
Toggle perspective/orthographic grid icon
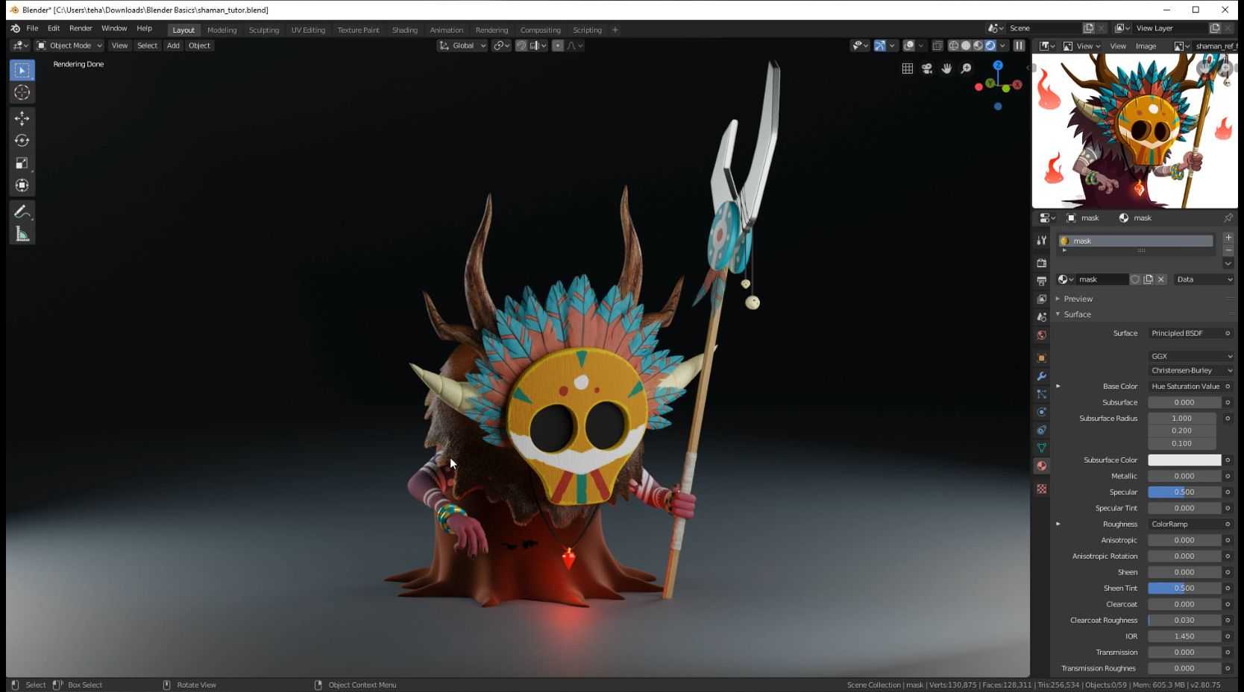pyautogui.click(x=908, y=69)
